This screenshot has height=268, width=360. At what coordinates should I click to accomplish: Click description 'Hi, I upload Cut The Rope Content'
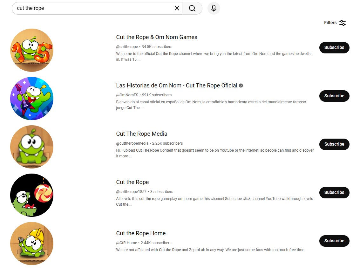[x=215, y=153]
